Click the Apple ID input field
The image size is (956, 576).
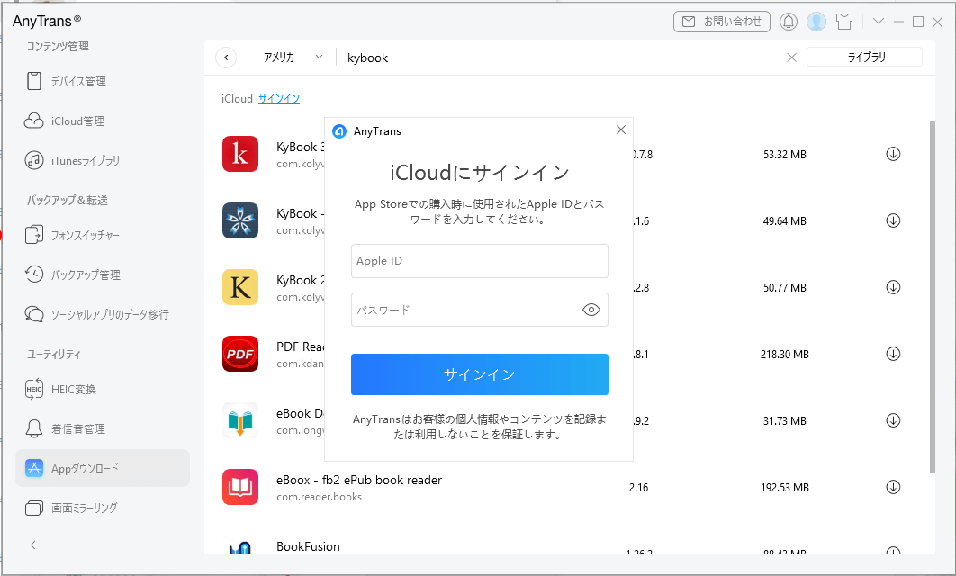[479, 261]
